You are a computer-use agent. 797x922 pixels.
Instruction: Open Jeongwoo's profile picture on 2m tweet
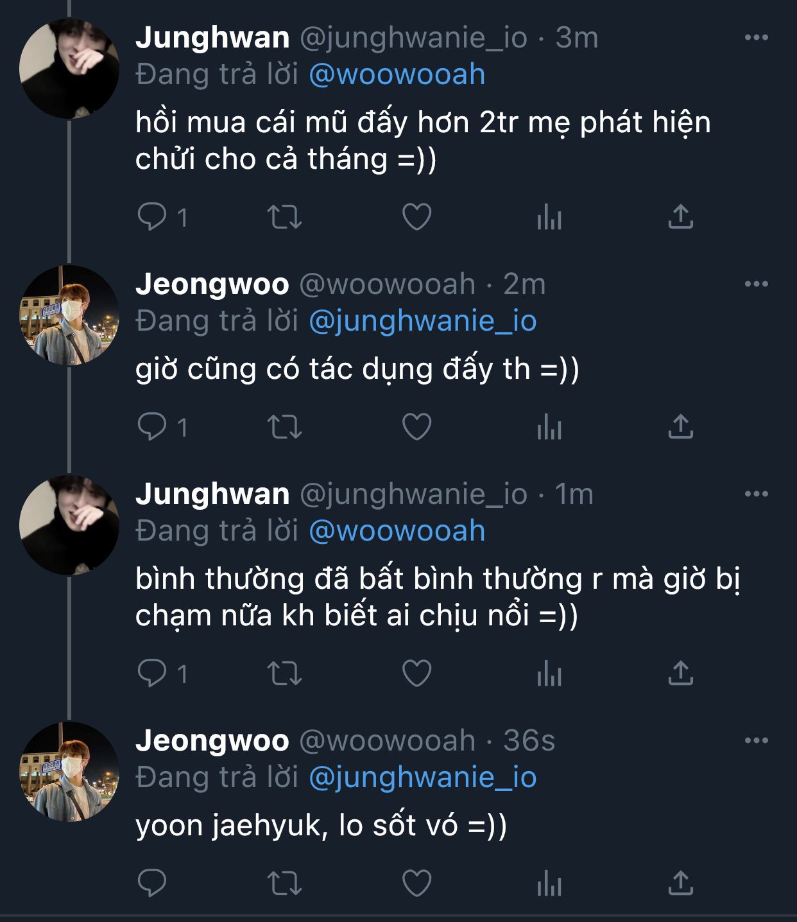point(69,315)
